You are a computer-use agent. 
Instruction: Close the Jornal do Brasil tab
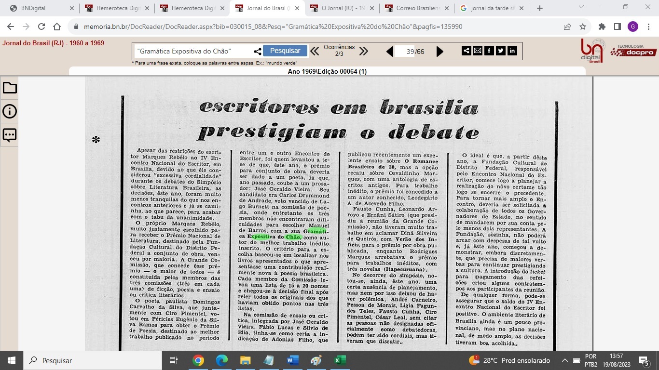pyautogui.click(x=298, y=8)
